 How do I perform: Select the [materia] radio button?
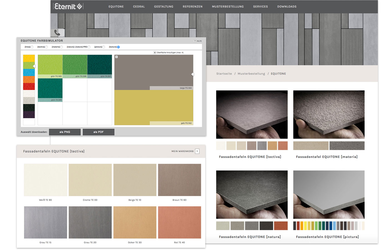61,47
